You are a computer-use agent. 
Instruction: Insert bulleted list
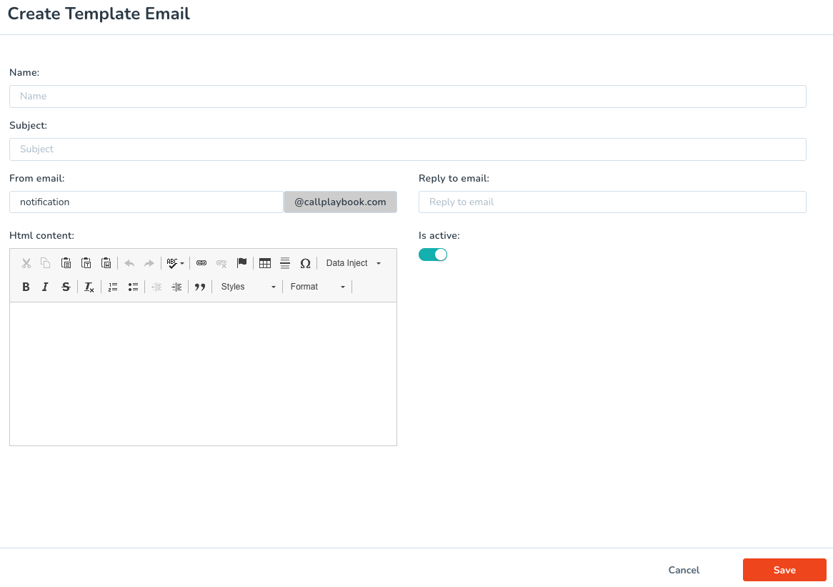click(x=133, y=287)
